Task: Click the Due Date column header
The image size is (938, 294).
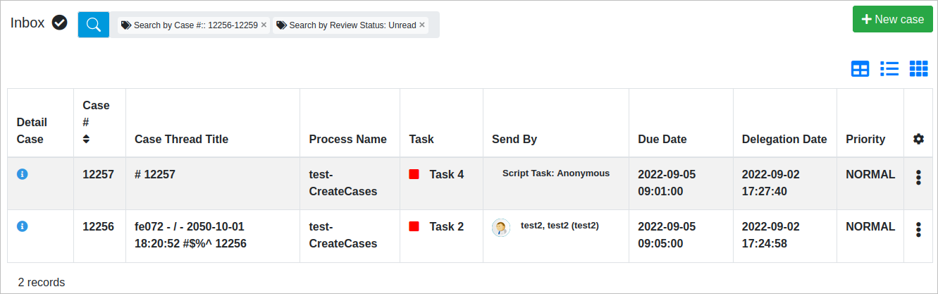Action: [662, 139]
